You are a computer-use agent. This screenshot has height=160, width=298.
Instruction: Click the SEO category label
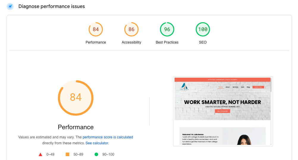[x=203, y=42]
